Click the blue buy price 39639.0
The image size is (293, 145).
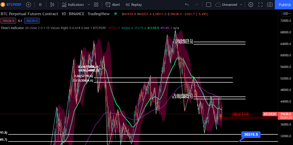(x=32, y=21)
